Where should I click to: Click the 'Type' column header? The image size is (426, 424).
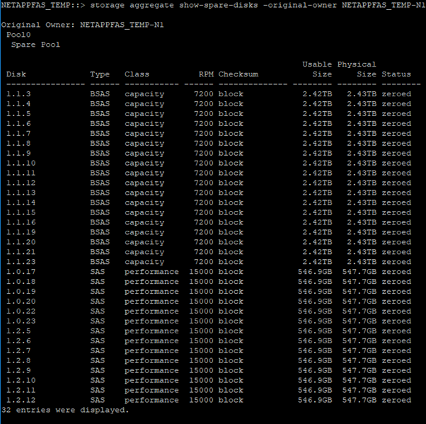point(100,74)
